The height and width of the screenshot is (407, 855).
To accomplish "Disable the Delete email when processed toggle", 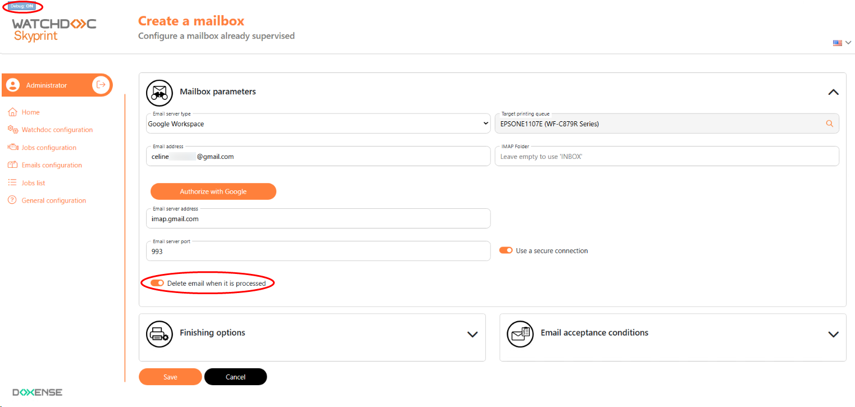I will (157, 283).
